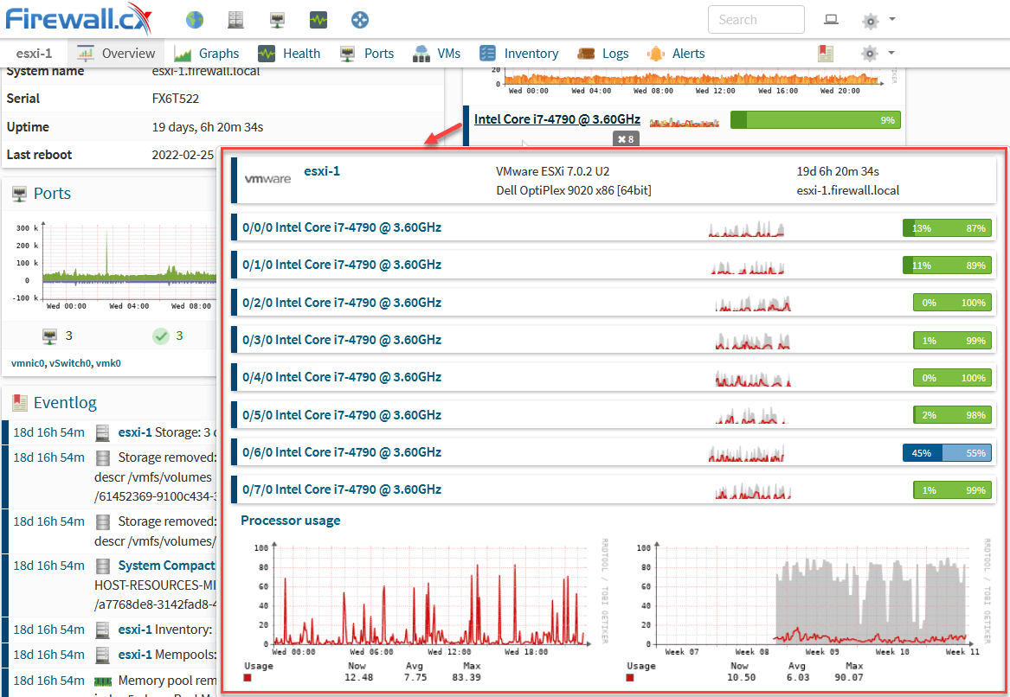Switch to the Logs tab
The image size is (1010, 697).
pyautogui.click(x=603, y=54)
